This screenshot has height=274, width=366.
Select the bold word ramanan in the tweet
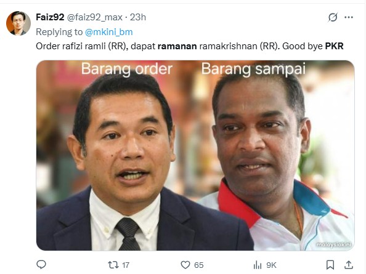pos(177,46)
